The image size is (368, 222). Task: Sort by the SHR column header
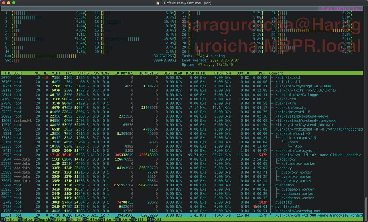point(81,73)
